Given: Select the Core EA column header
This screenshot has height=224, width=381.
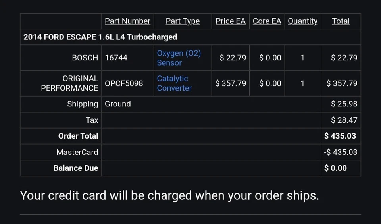Looking at the screenshot, I should pos(267,21).
